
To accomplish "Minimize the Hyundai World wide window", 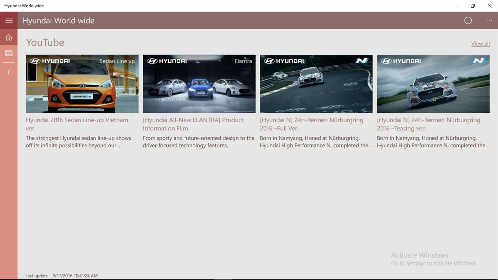I will point(456,6).
